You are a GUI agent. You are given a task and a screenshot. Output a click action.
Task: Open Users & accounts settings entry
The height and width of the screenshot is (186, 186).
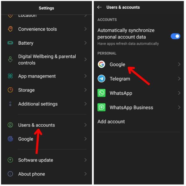(x=46, y=125)
